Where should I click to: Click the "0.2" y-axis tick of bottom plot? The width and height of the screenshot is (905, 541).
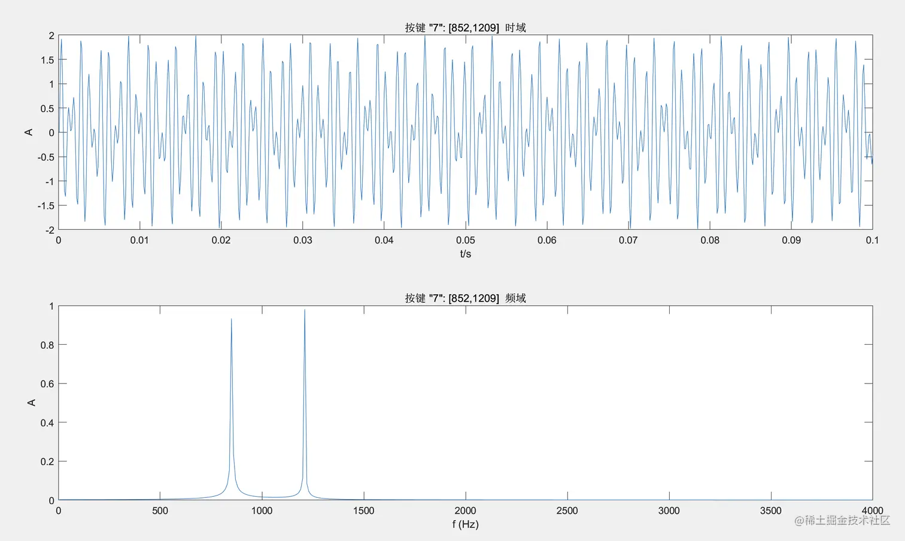[47, 461]
